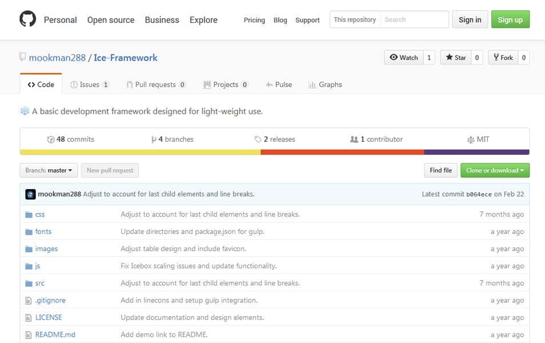Image resolution: width=545 pixels, height=343 pixels.
Task: Click mookman288's avatar in latest commit bar
Action: click(x=31, y=194)
